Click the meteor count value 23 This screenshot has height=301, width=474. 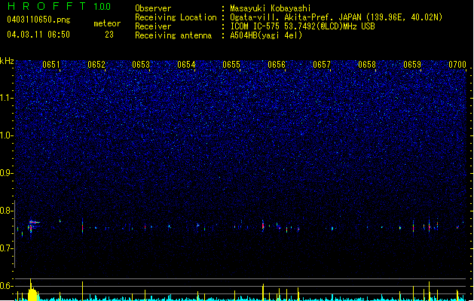(109, 35)
